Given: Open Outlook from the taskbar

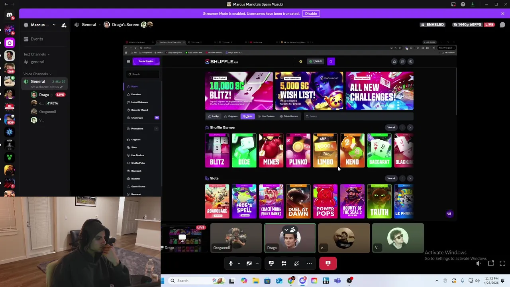Looking at the screenshot, I should coord(279,281).
